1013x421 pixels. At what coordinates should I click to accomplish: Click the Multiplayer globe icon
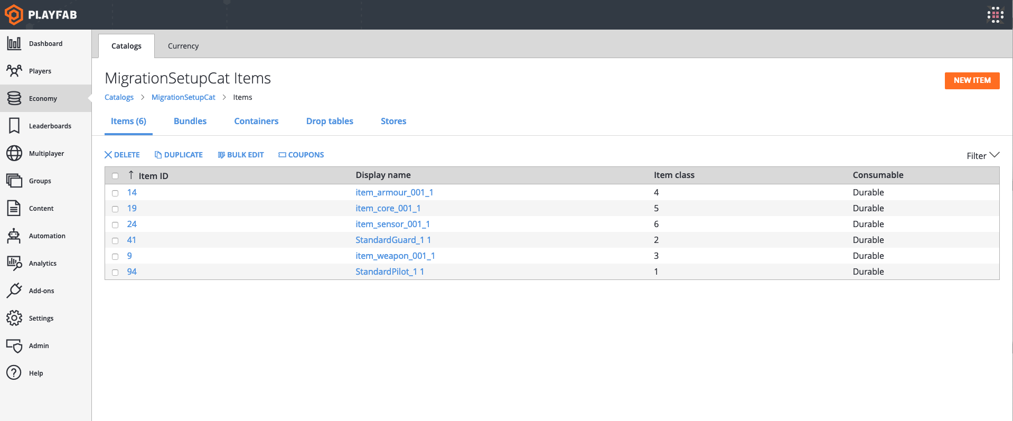tap(14, 153)
